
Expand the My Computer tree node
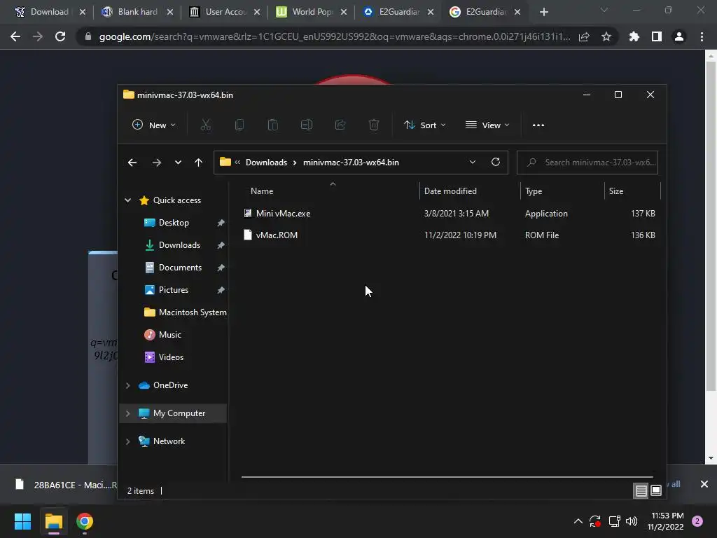(128, 413)
